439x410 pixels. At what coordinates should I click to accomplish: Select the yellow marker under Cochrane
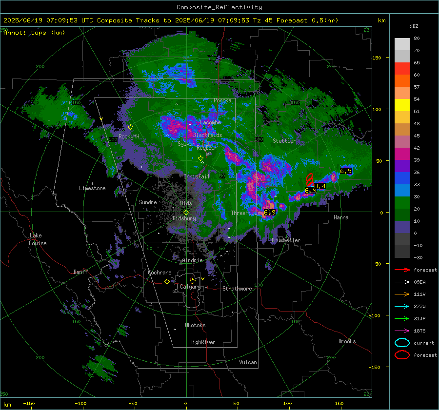click(167, 281)
